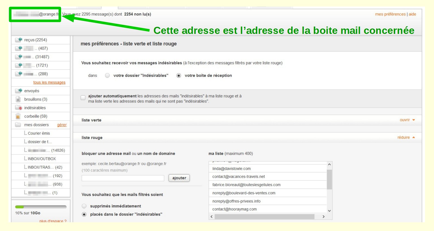Choose supprimés immédiatement radio option

coord(84,206)
